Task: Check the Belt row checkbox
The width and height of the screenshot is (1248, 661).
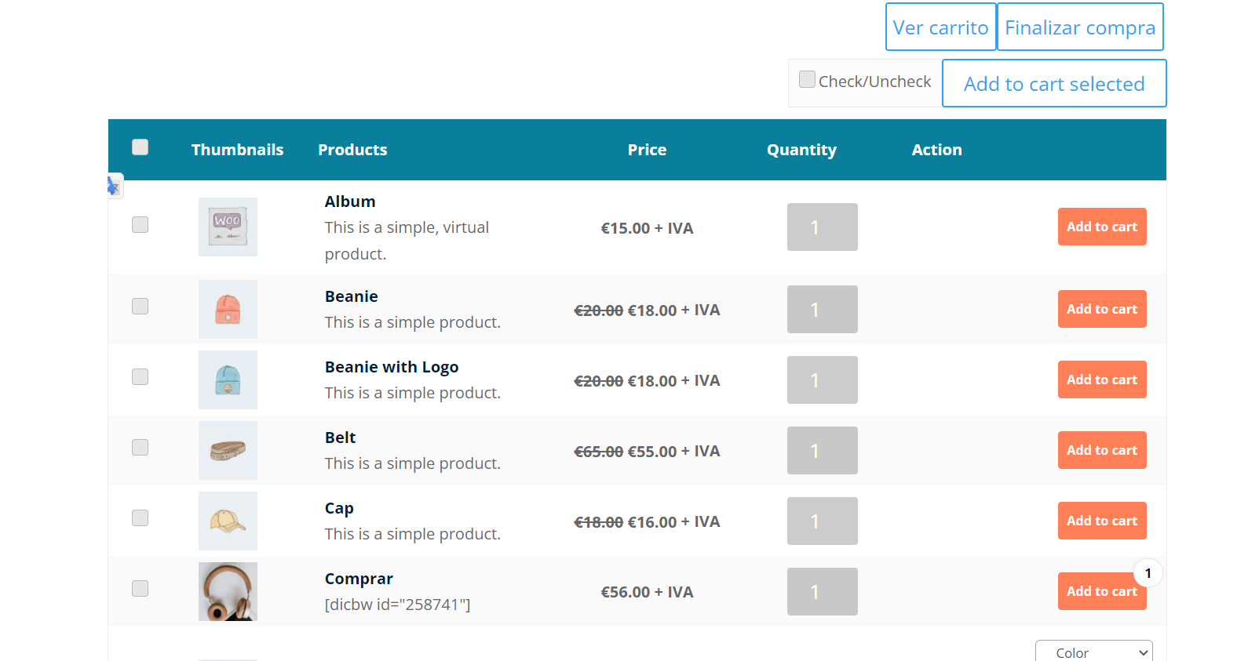Action: [140, 448]
